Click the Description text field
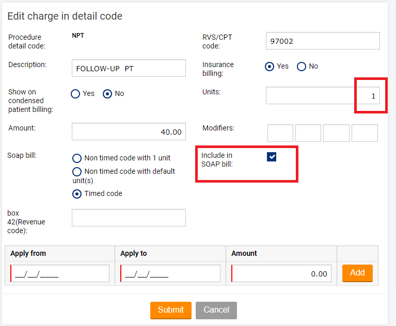Screen dimensions: 396x326 click(x=129, y=68)
